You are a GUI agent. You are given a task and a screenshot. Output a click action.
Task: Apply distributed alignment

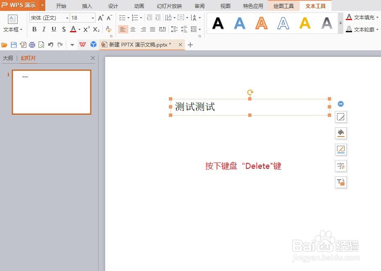pyautogui.click(x=162, y=29)
